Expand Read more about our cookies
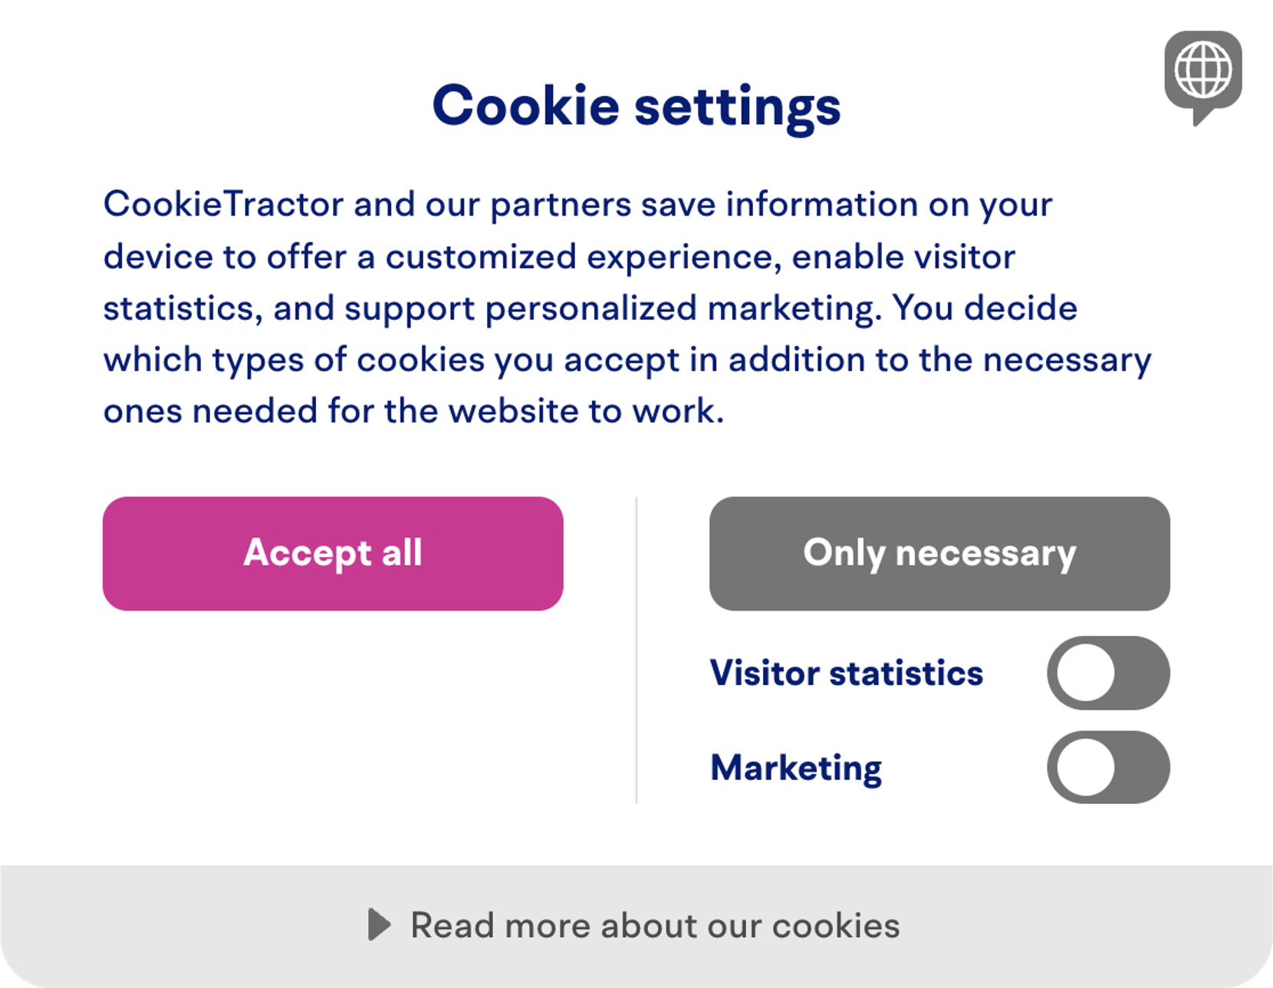 click(654, 925)
